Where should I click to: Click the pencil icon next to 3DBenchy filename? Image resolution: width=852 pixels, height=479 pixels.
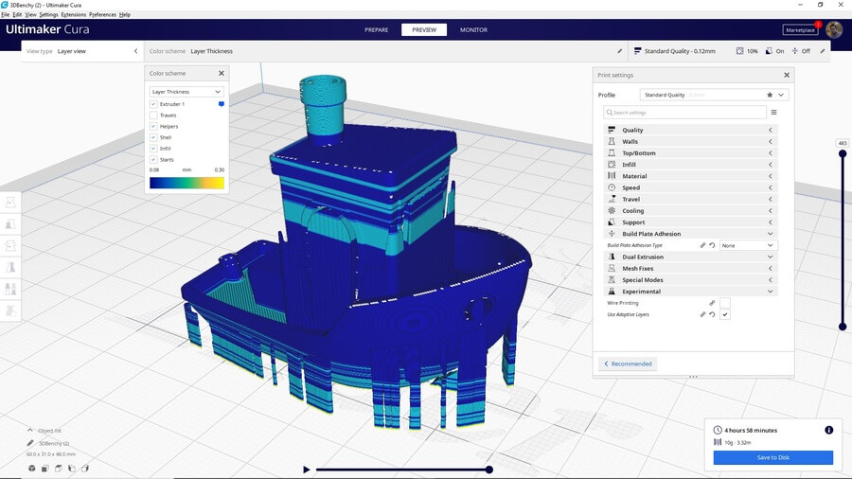30,443
